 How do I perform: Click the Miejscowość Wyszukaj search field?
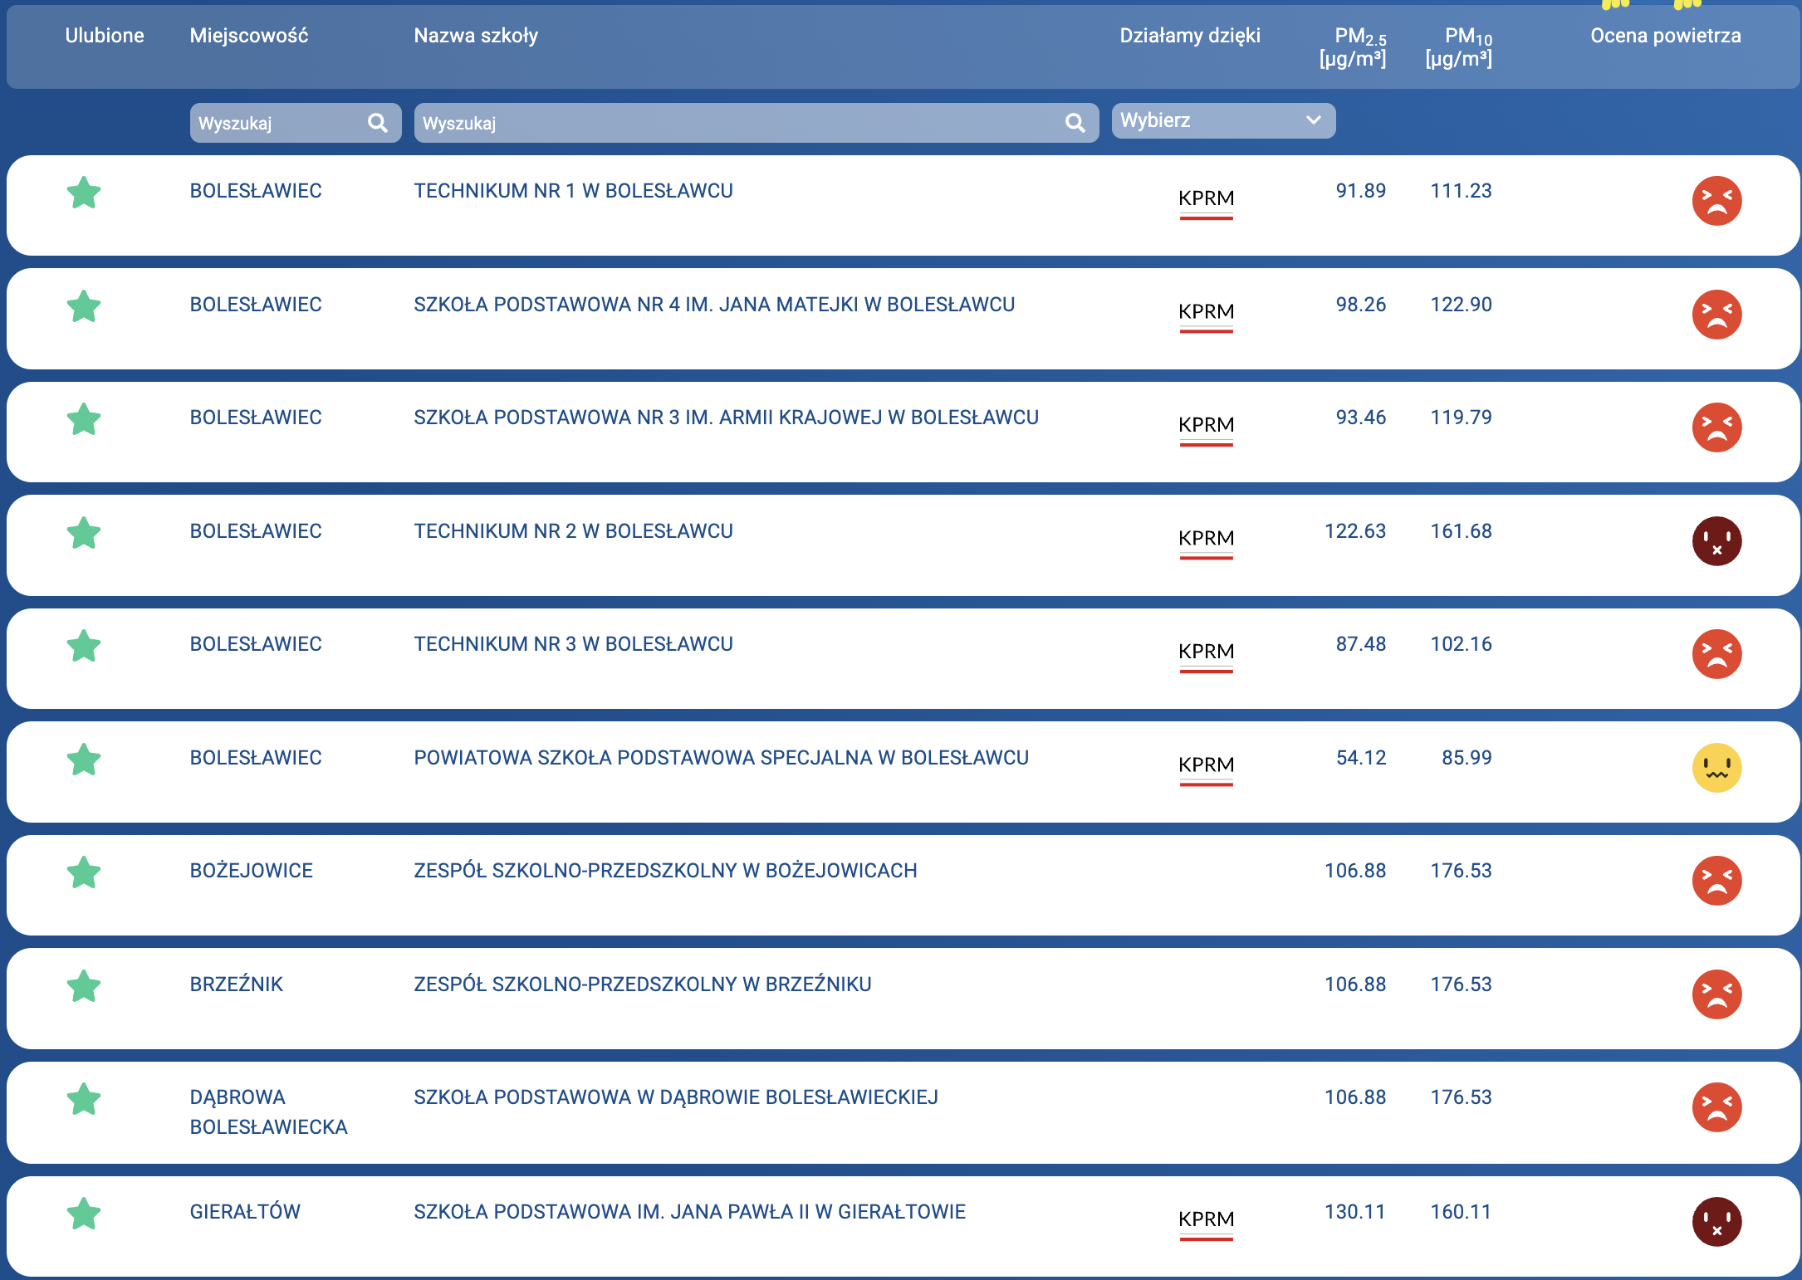tap(296, 123)
